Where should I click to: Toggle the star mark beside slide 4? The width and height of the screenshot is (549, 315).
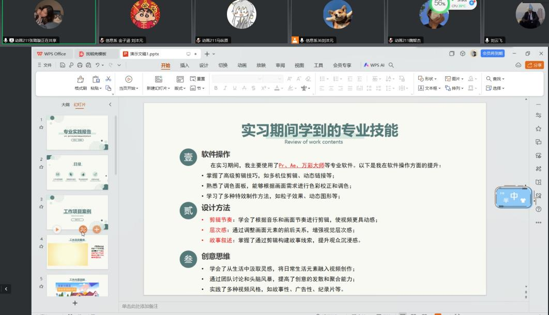point(41,247)
